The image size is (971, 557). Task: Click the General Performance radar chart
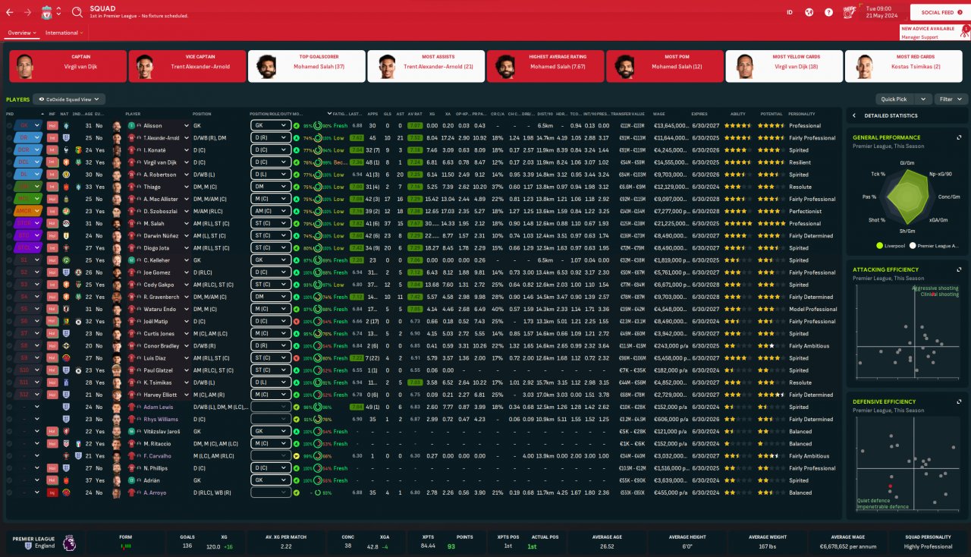907,198
